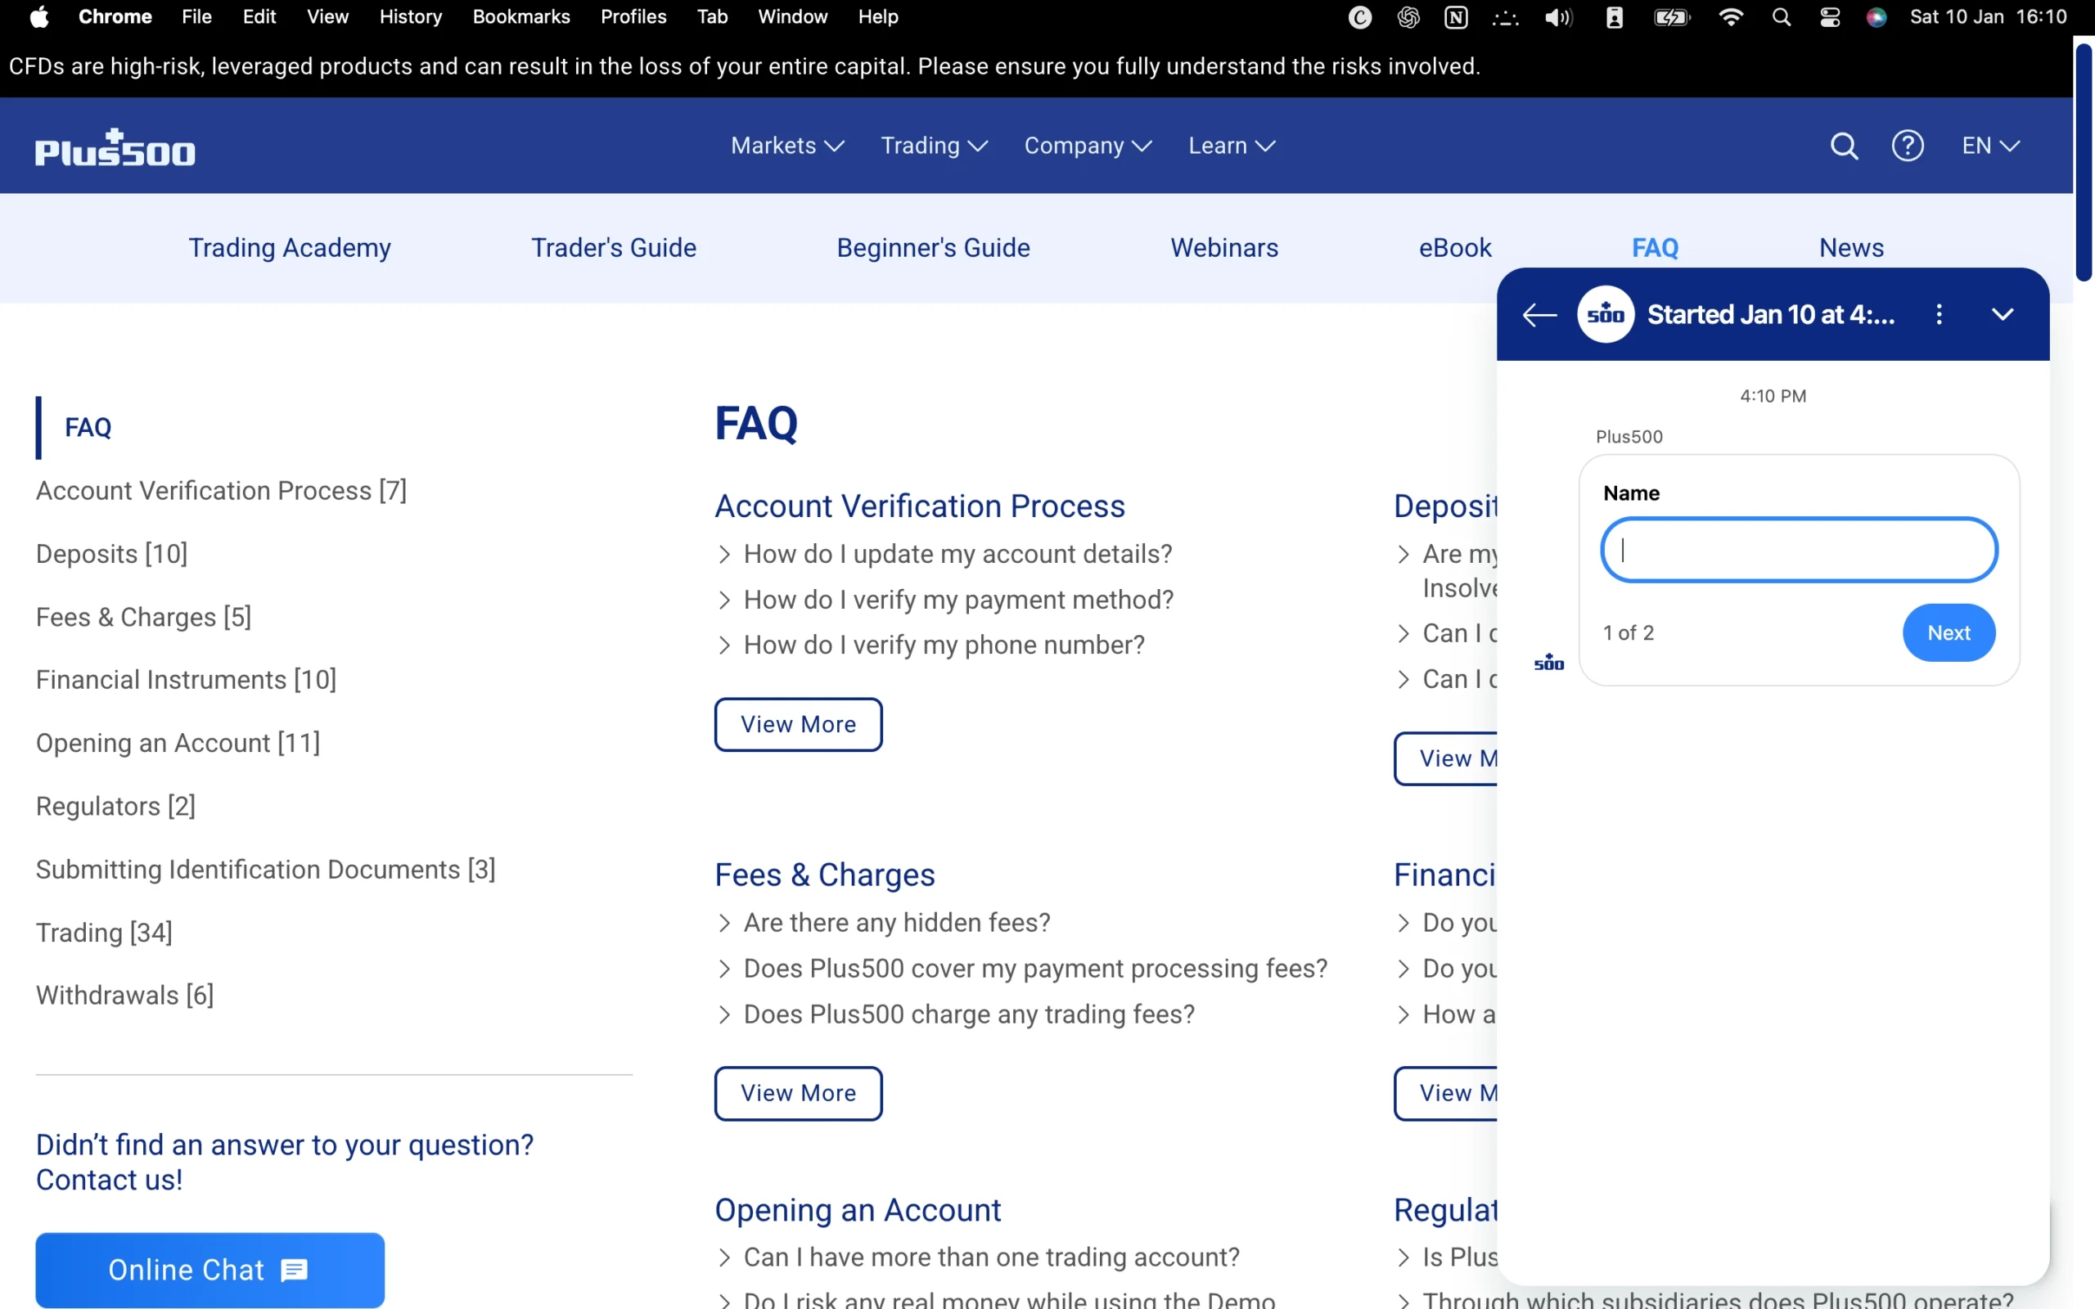Switch to the Webinars tab
Screen dimensions: 2095x1309
pos(1224,248)
